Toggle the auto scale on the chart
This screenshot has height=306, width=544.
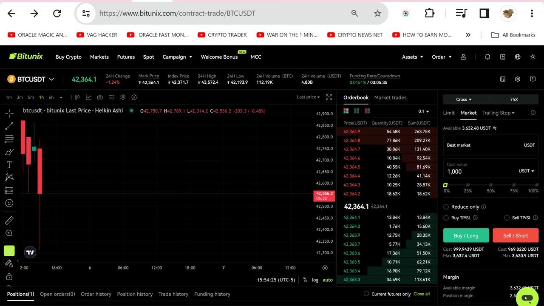[x=328, y=280]
